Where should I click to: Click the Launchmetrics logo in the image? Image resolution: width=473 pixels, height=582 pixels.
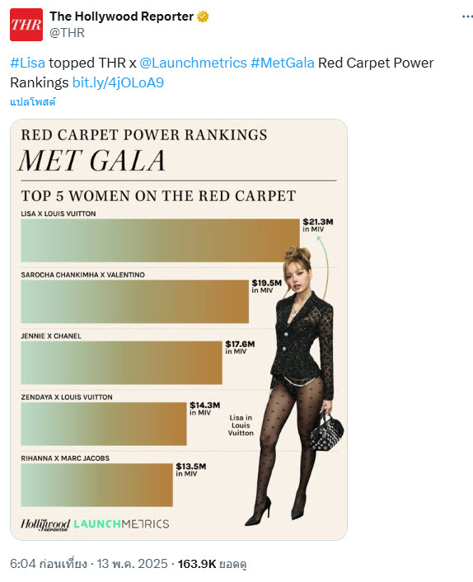[121, 523]
